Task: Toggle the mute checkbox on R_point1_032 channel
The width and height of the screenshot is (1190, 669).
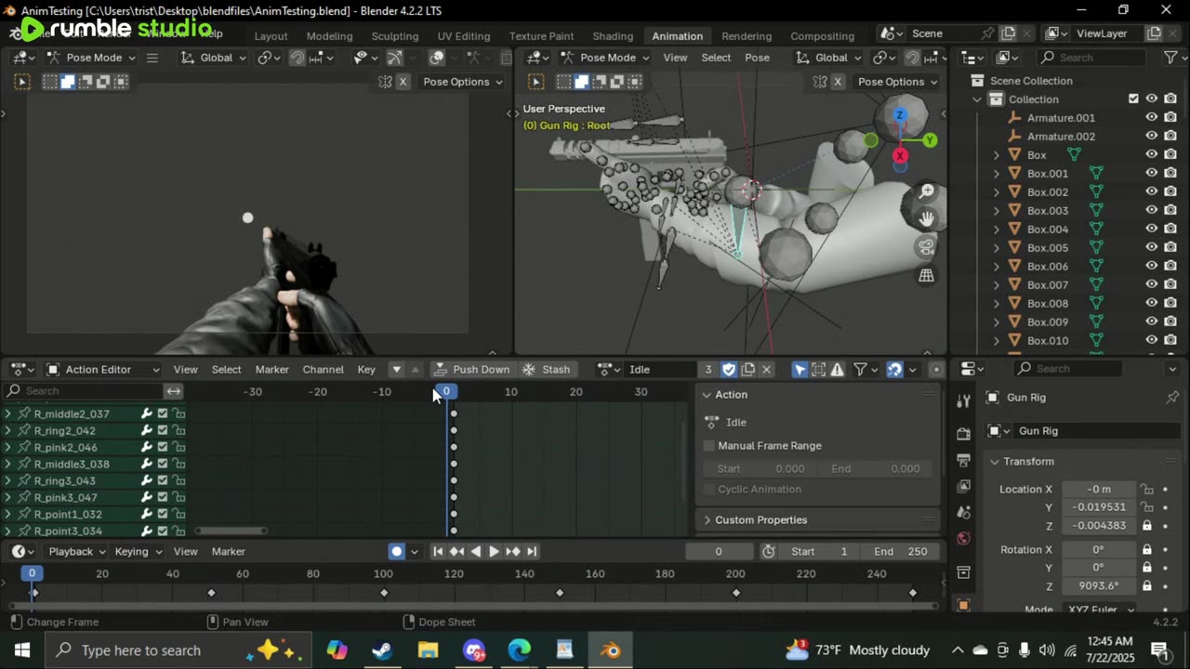Action: pyautogui.click(x=162, y=514)
